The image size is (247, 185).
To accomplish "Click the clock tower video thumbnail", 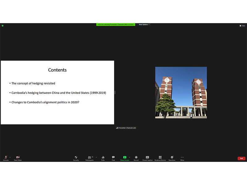I will click(x=181, y=92).
